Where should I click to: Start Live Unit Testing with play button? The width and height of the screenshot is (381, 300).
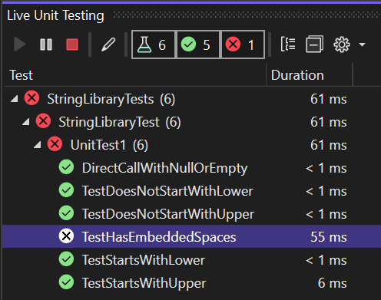click(x=20, y=45)
